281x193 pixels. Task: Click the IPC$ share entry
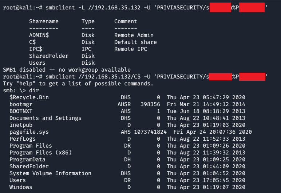point(36,49)
